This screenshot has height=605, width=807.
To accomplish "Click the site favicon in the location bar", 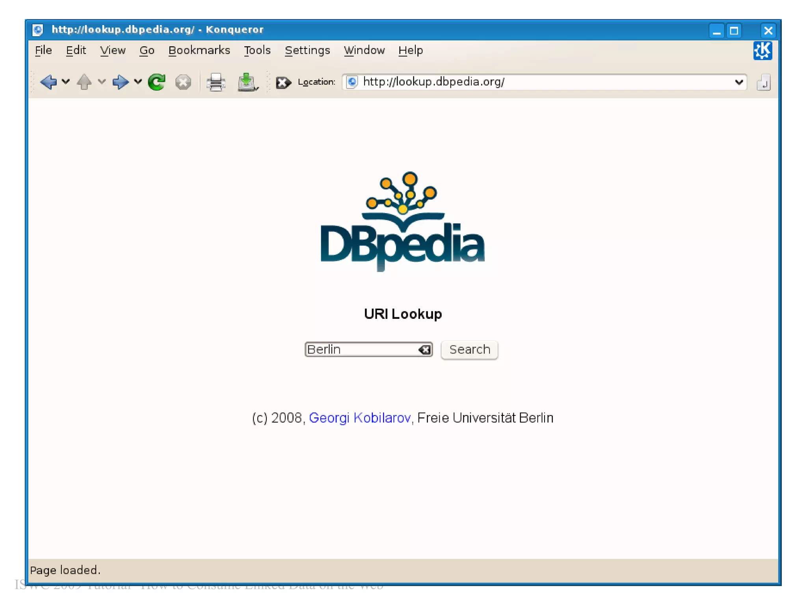I will point(352,82).
